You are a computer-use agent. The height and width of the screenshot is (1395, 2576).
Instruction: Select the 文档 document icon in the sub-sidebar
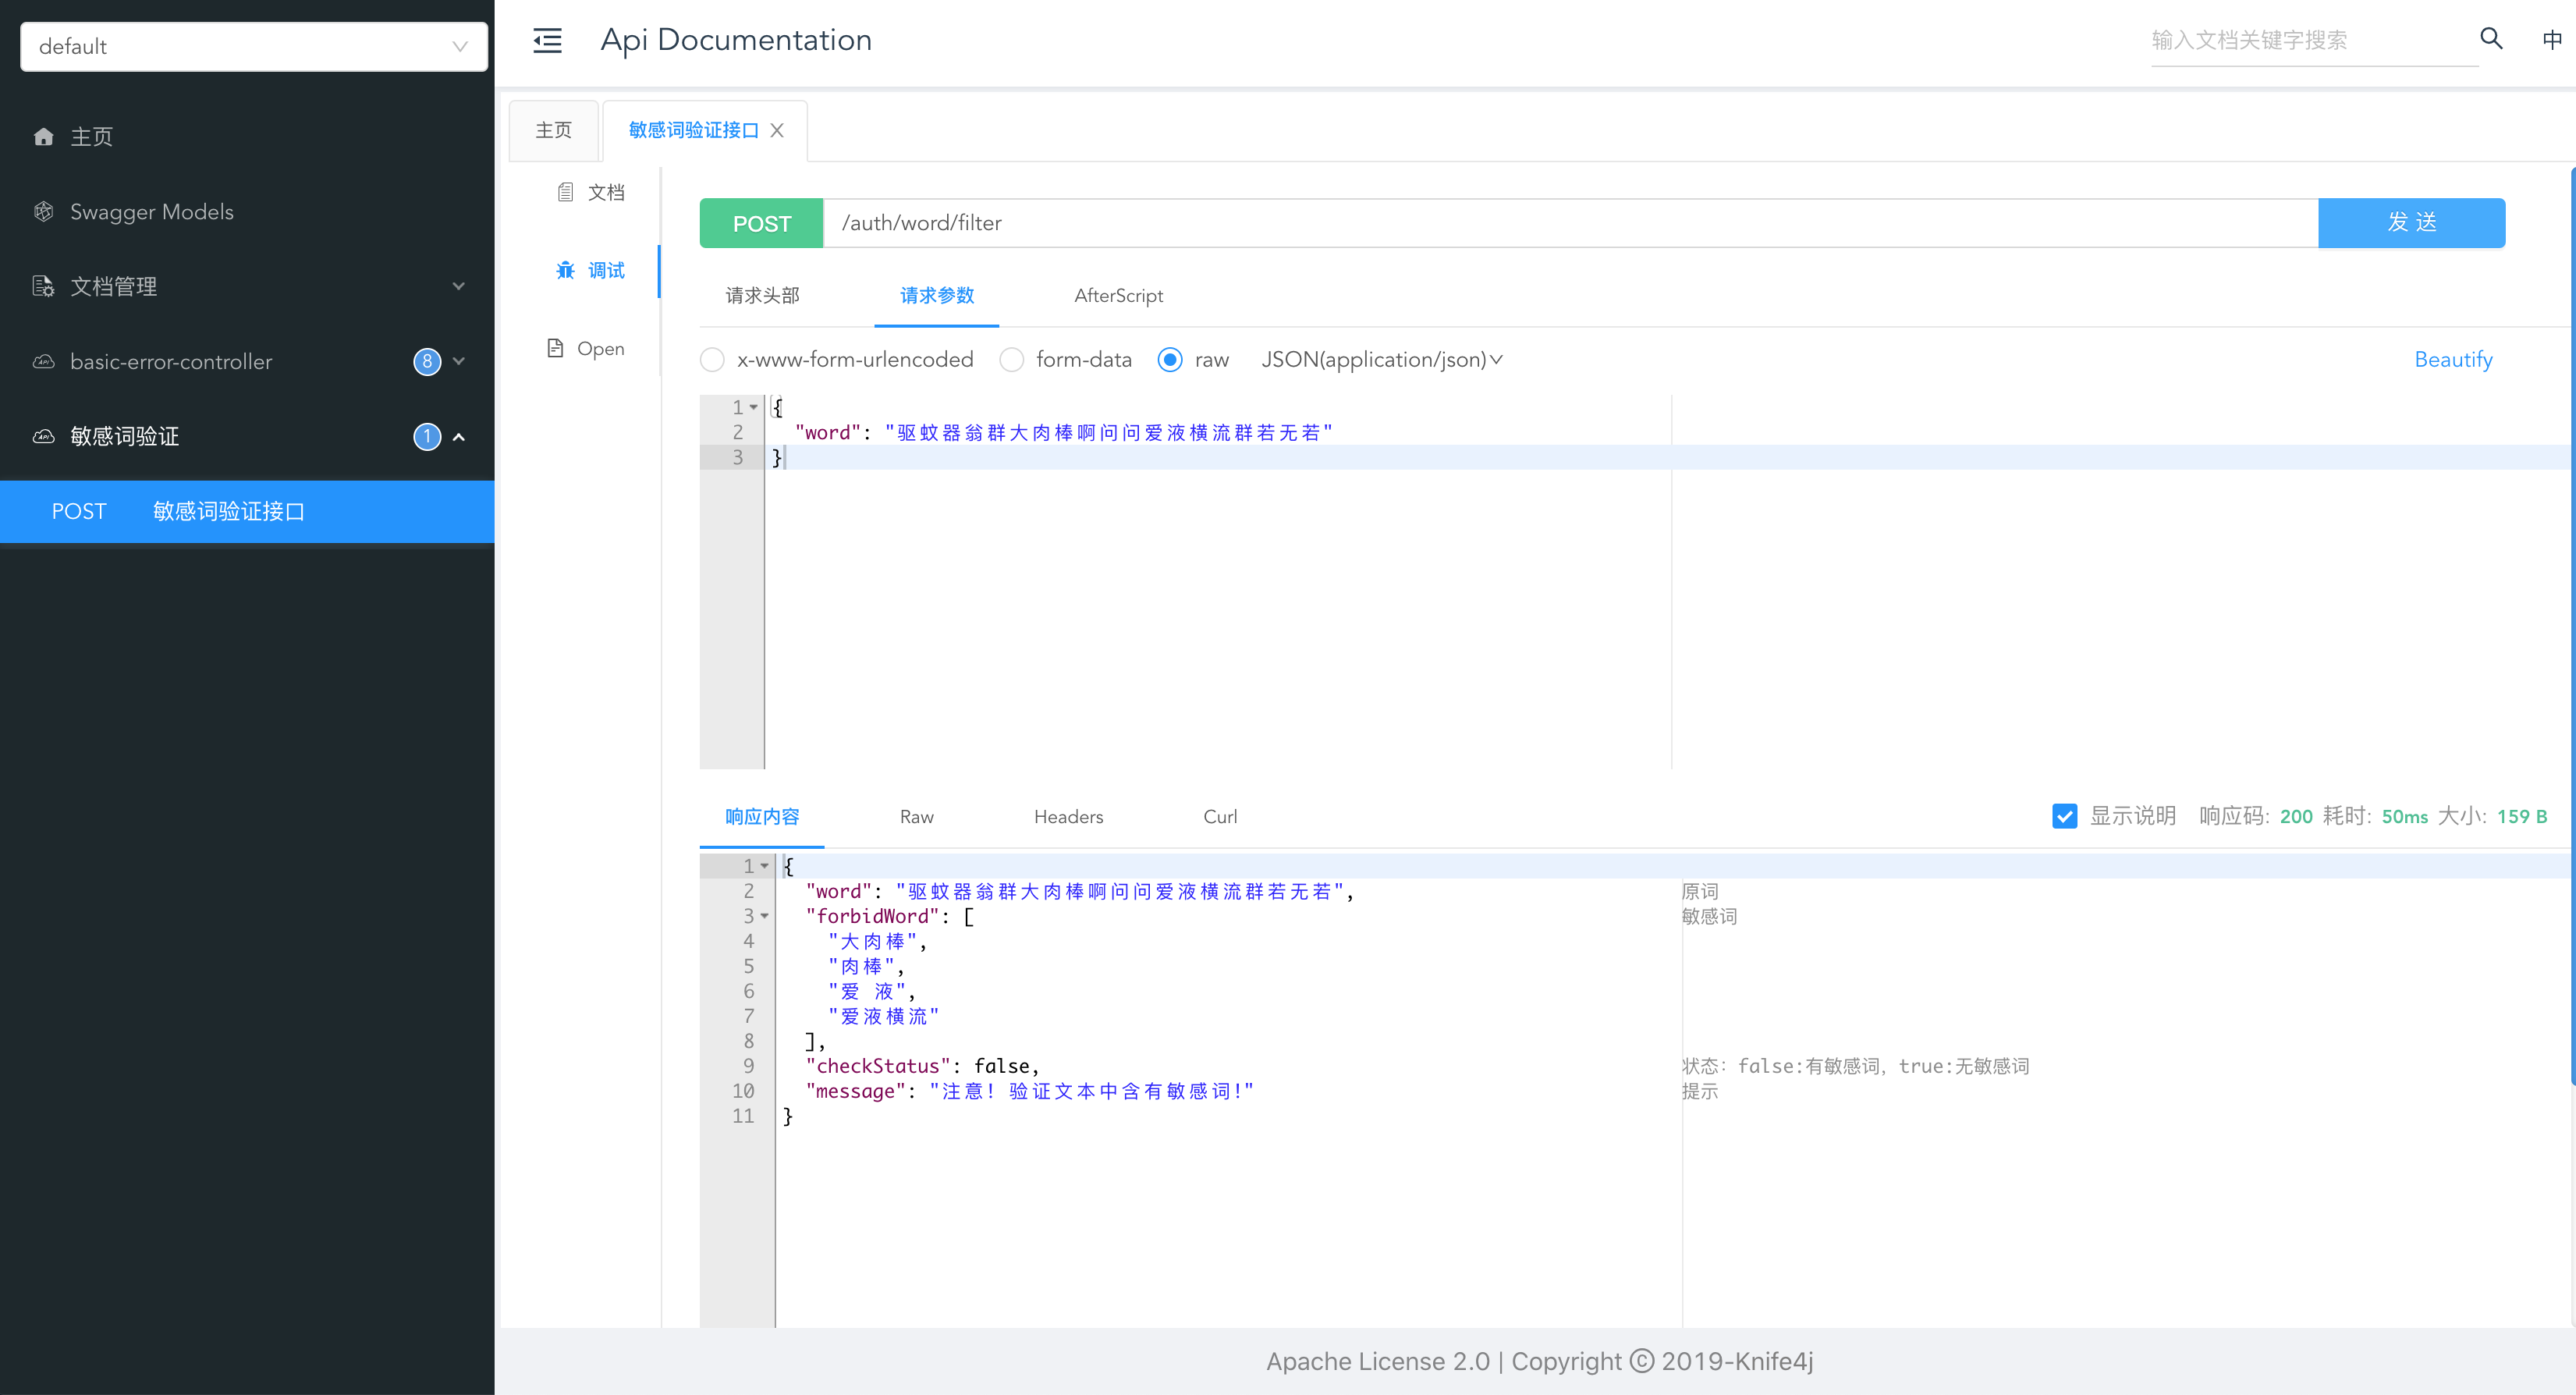tap(566, 191)
